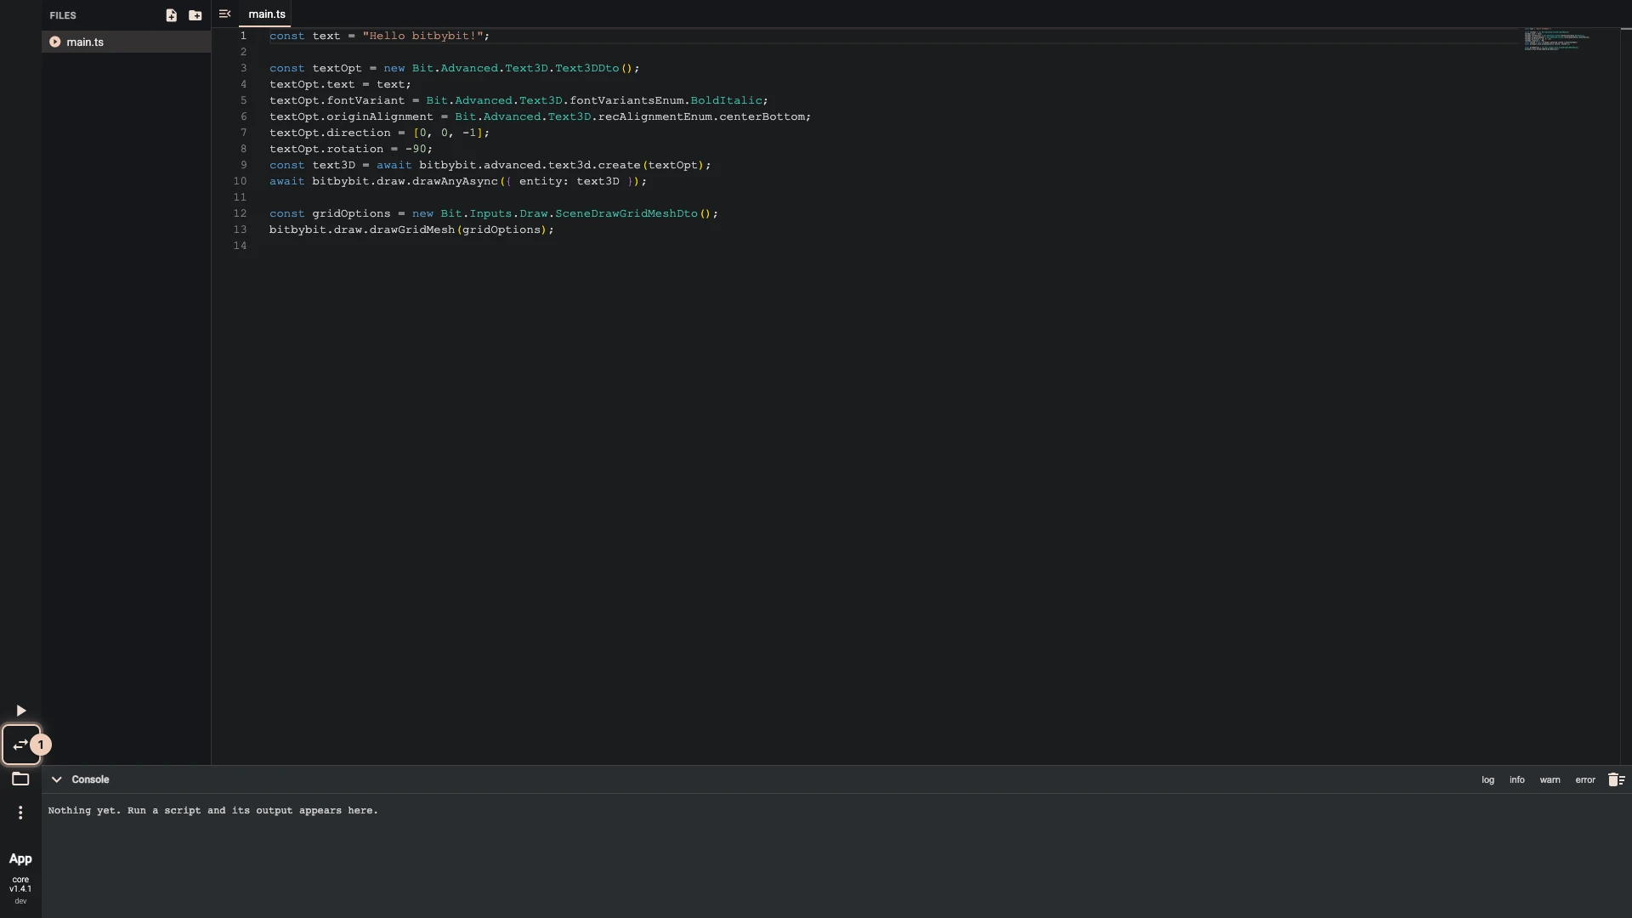Click empty line 14 in editor

892,246
